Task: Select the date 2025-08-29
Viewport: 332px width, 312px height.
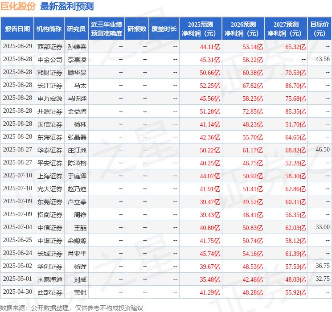Action: pyautogui.click(x=17, y=46)
